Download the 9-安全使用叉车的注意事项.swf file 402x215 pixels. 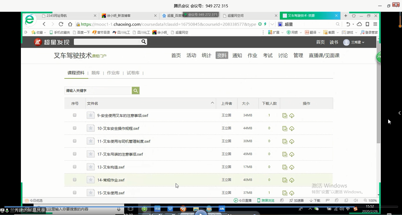292,116
